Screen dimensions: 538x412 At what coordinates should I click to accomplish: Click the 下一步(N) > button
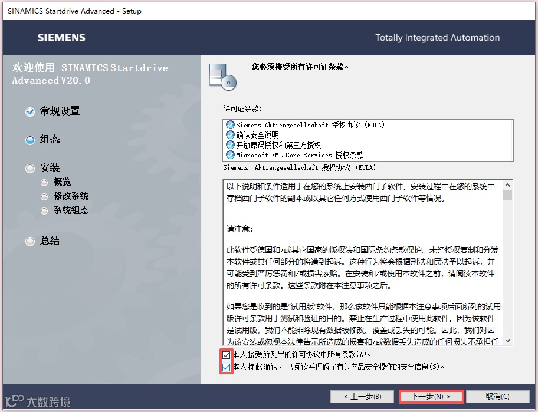tap(431, 397)
